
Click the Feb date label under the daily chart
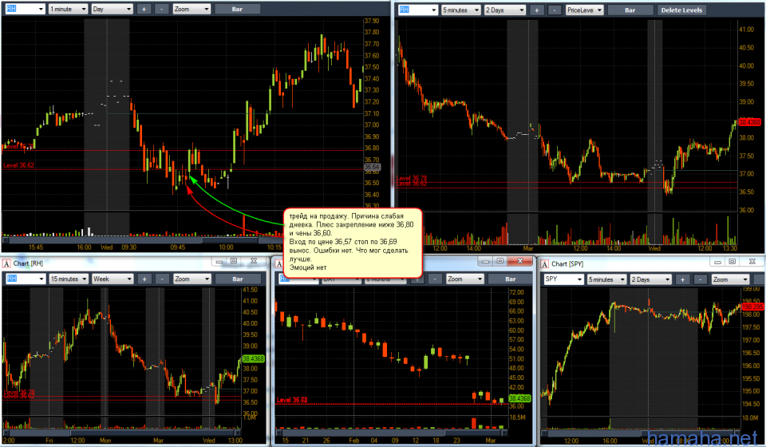pyautogui.click(x=353, y=440)
